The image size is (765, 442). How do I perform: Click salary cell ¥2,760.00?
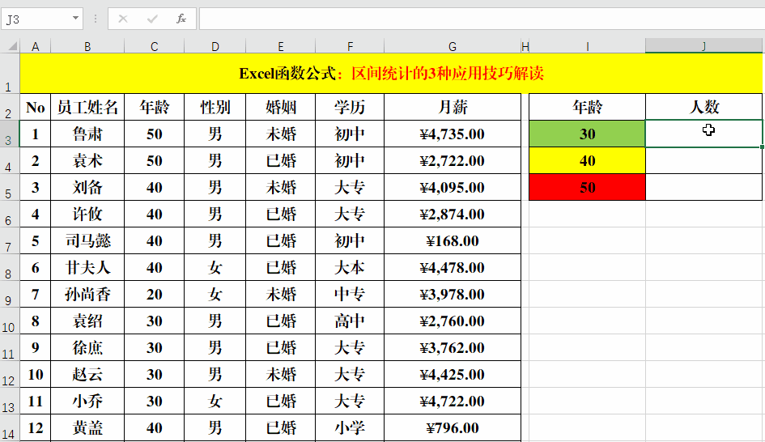[x=453, y=321]
